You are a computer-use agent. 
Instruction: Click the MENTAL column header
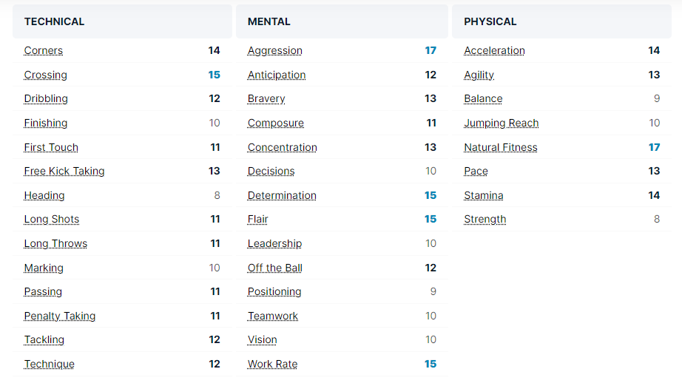269,21
